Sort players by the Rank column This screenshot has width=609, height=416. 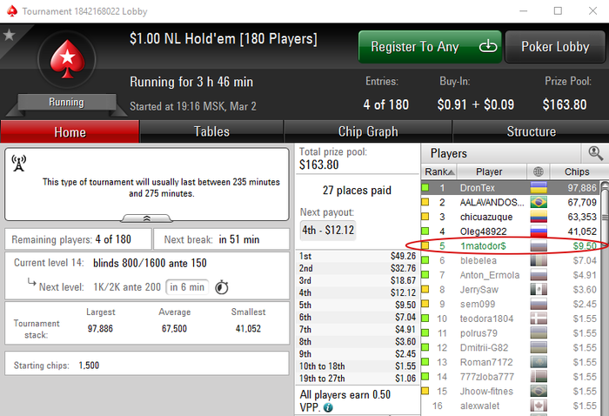[x=439, y=171]
